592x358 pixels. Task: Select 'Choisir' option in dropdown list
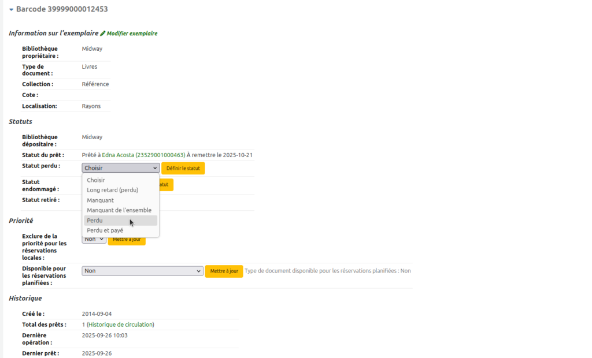click(x=96, y=180)
